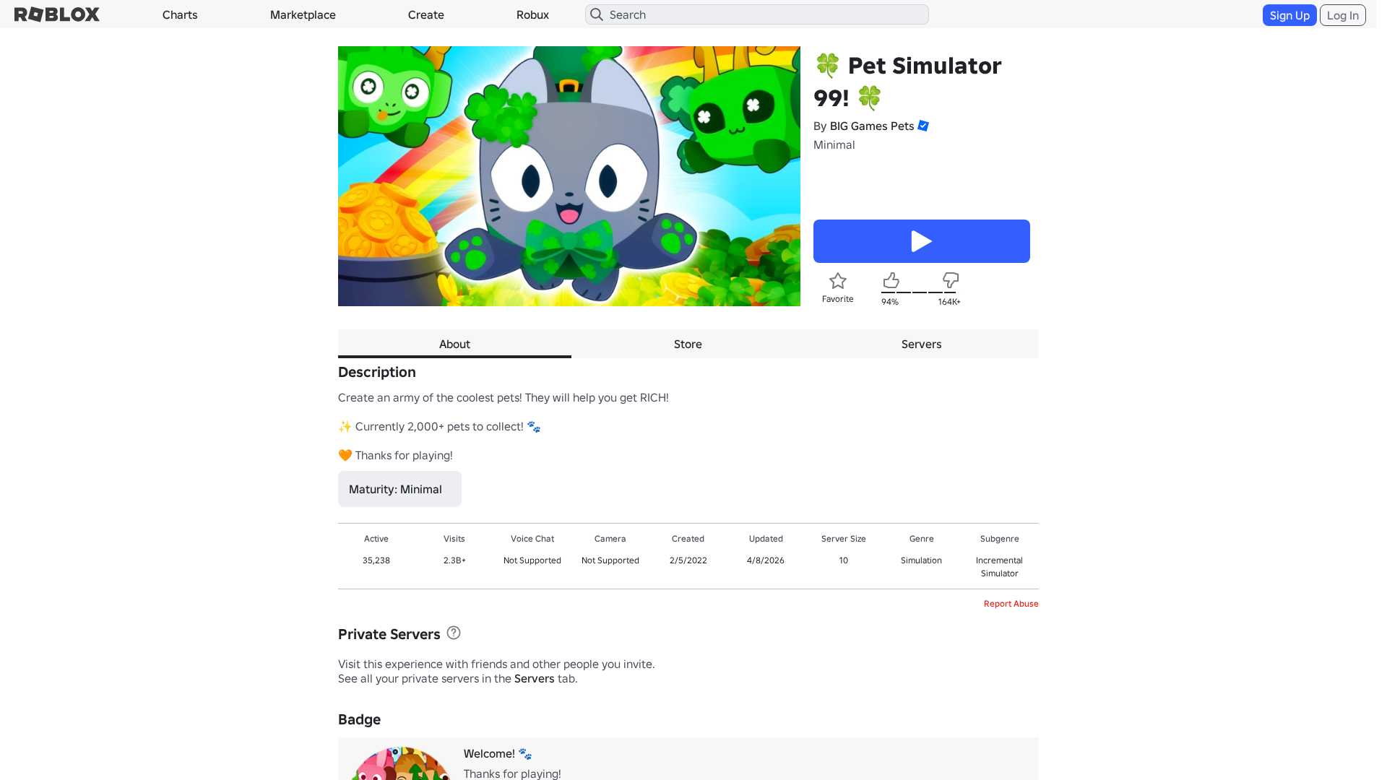
Task: Open the Robux page
Action: tap(532, 14)
